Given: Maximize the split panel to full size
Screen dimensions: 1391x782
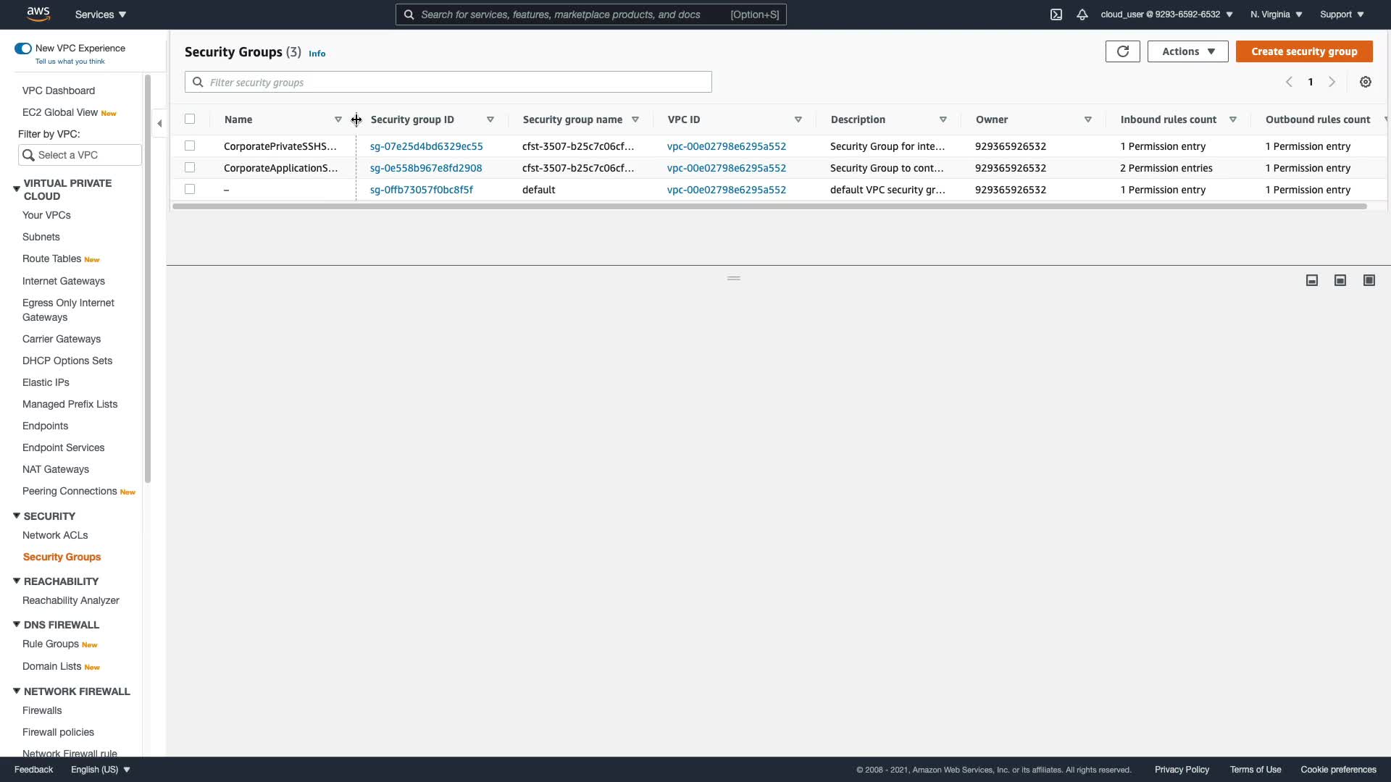Looking at the screenshot, I should [x=1369, y=280].
